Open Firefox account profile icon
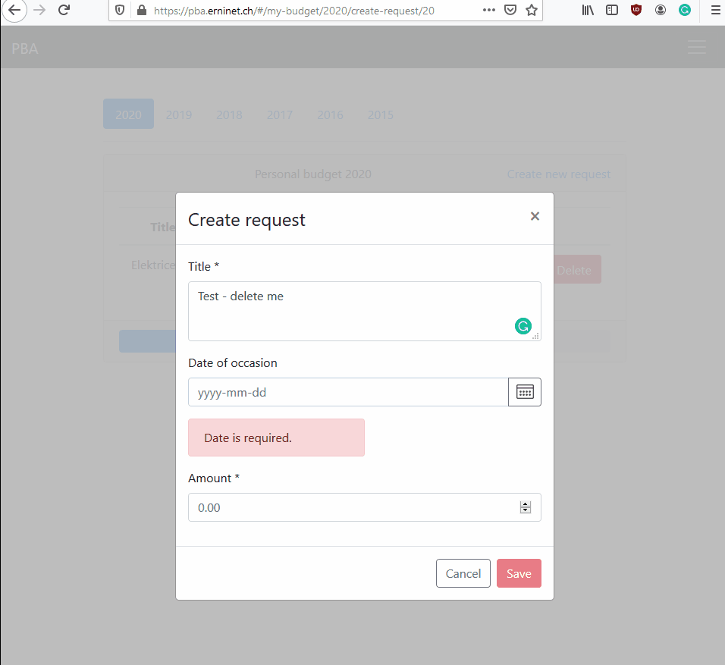Image resolution: width=725 pixels, height=665 pixels. point(661,10)
